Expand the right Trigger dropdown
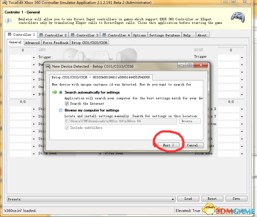257x217 pixels. (242, 57)
